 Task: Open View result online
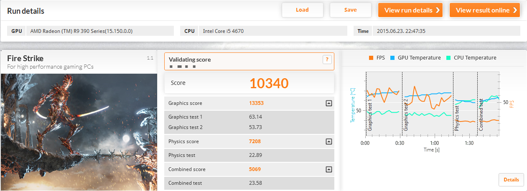tap(484, 10)
